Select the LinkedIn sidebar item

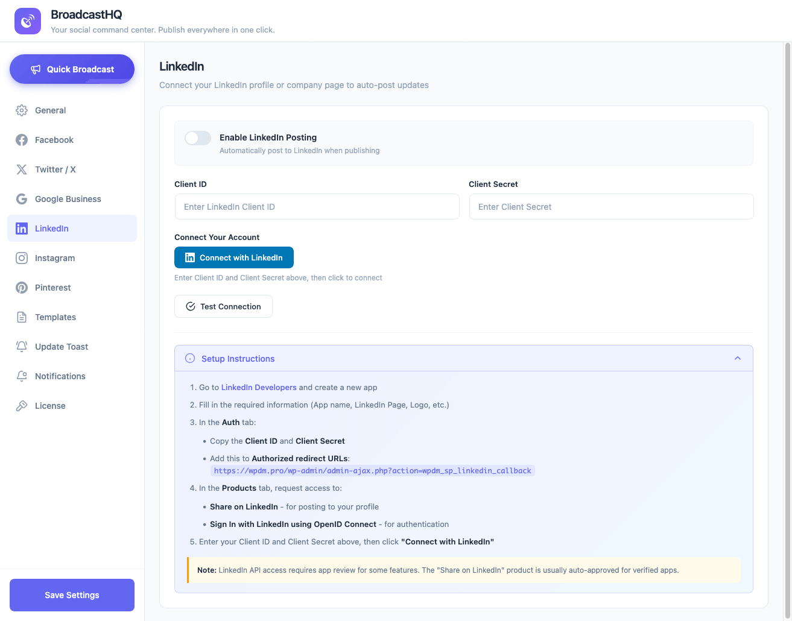click(x=52, y=229)
